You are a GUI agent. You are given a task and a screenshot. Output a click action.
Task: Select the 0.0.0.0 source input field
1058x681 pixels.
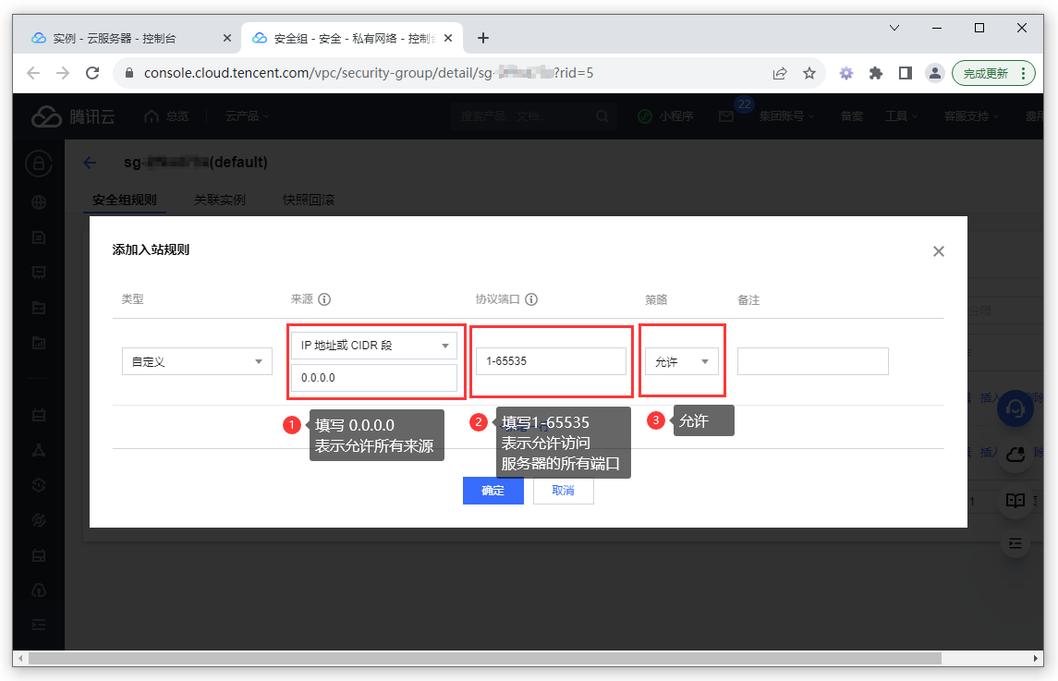pyautogui.click(x=374, y=377)
